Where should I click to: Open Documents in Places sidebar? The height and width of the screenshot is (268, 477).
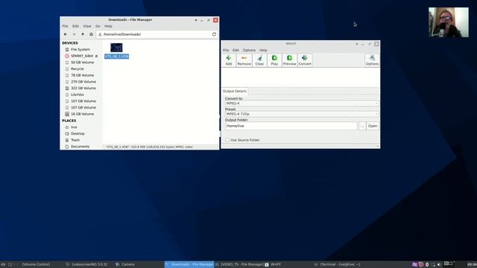click(x=80, y=147)
